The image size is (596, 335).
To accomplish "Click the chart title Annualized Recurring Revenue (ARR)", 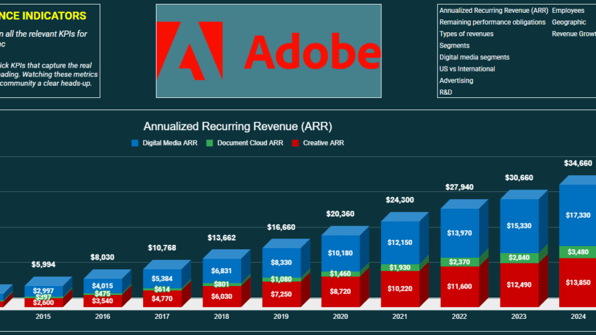I will point(237,127).
